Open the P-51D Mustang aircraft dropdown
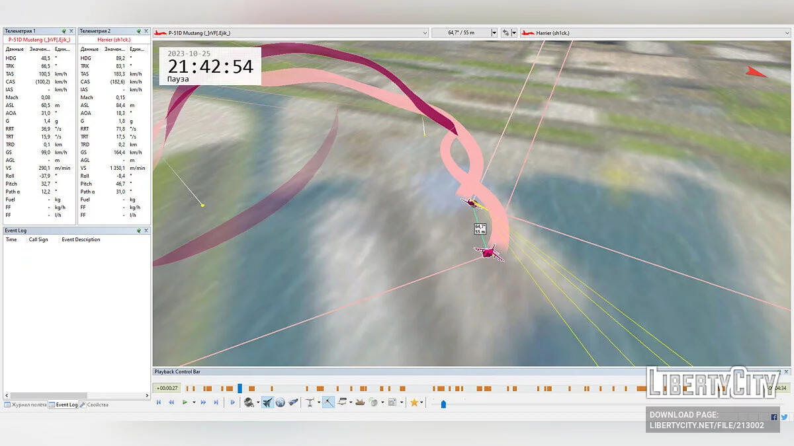Viewport: 794px width, 446px height. click(x=424, y=32)
